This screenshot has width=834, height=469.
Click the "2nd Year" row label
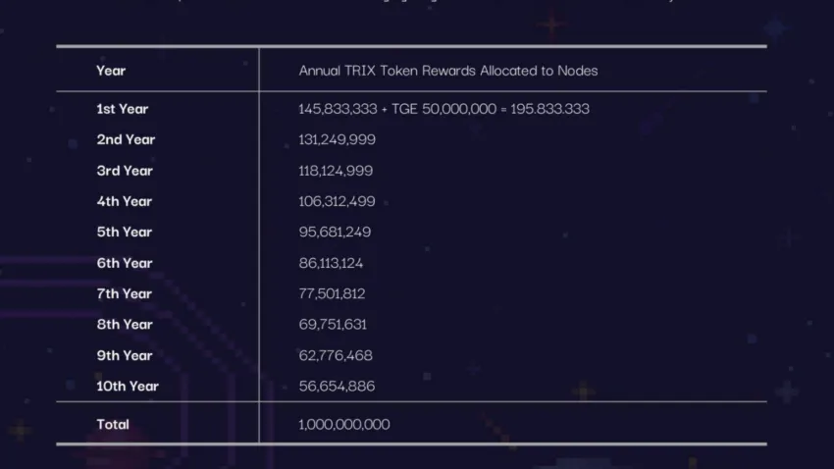[x=126, y=139]
